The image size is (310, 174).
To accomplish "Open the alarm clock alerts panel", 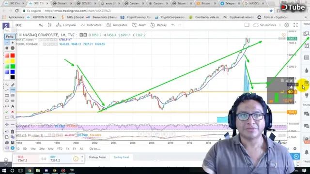I will [307, 46].
